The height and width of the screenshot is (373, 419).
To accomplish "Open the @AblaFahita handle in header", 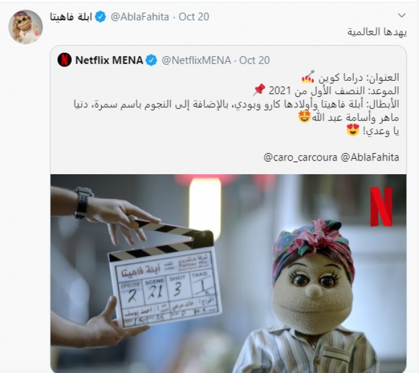I will 139,17.
